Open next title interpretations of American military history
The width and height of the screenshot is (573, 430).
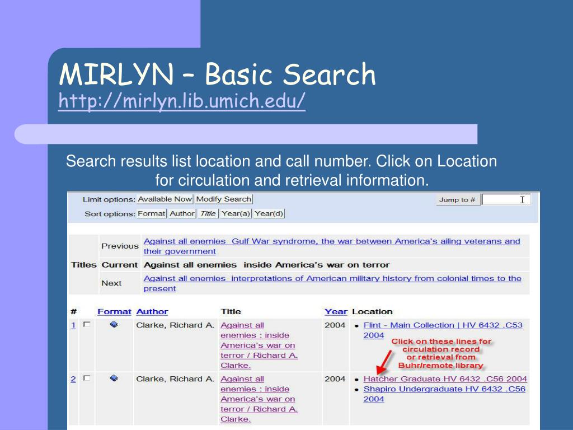[x=332, y=283]
